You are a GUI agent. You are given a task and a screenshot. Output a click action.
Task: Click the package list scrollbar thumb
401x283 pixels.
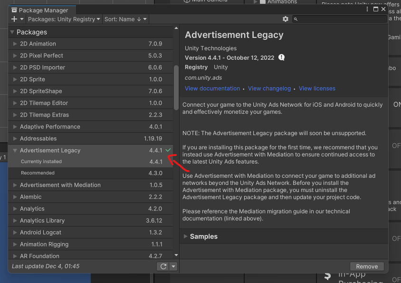(176, 88)
